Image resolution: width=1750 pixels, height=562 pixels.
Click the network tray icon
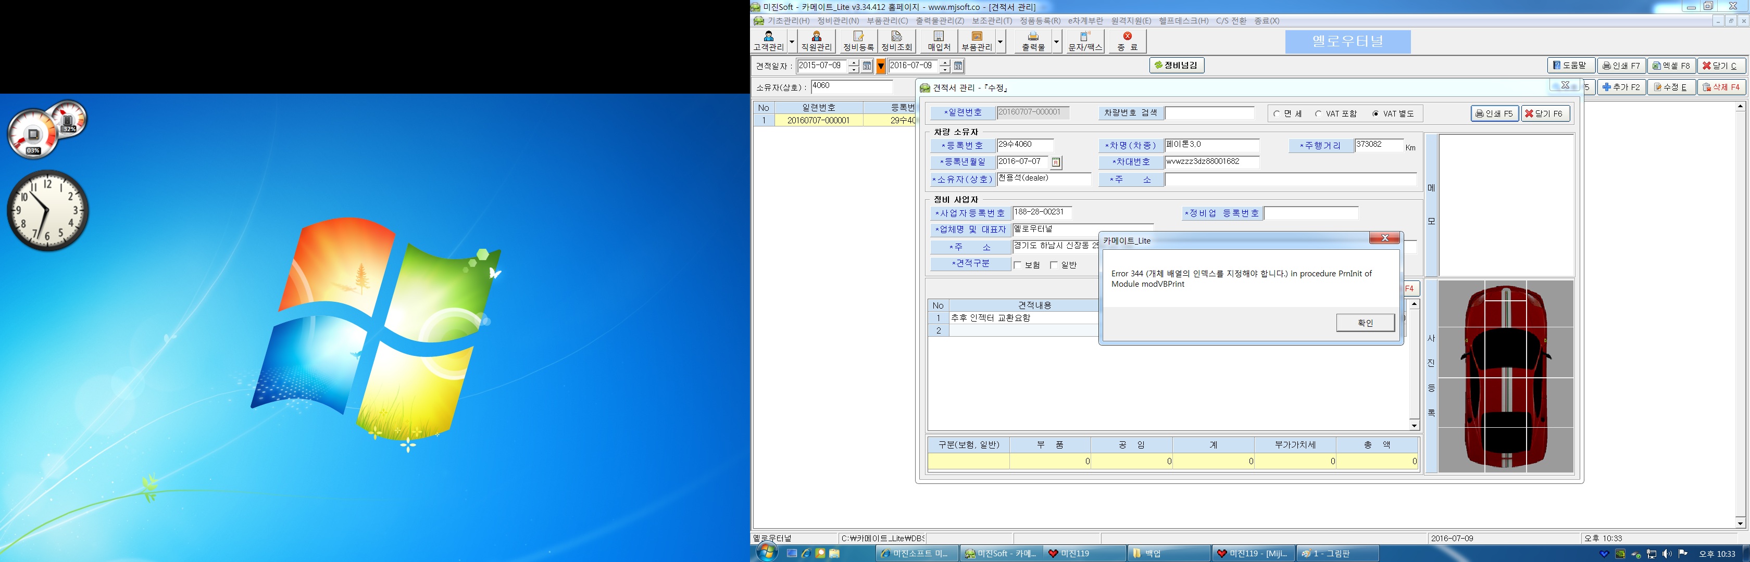click(x=1652, y=554)
